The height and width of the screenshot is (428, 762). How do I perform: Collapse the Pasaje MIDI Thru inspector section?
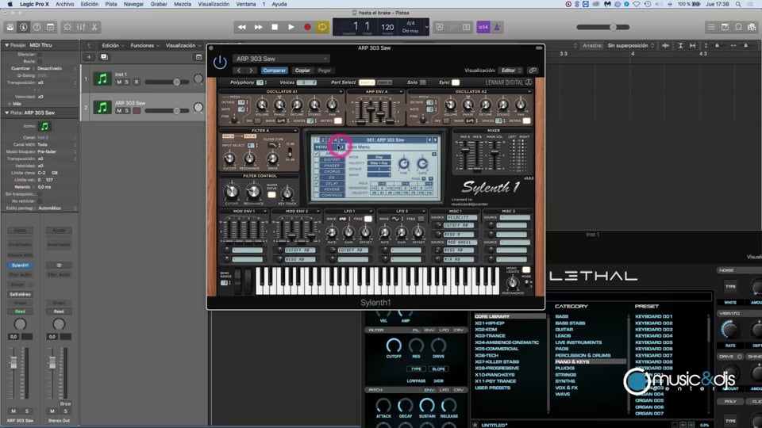click(7, 45)
